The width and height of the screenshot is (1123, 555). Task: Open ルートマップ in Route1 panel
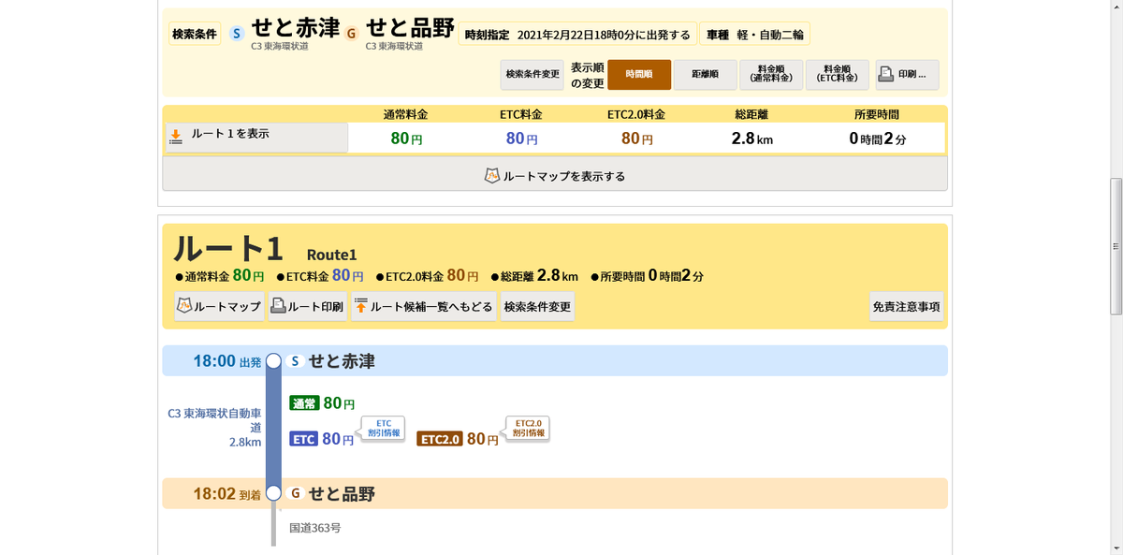click(x=219, y=306)
